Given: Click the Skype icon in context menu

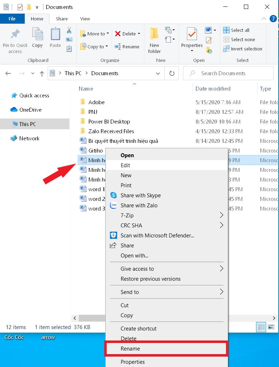Looking at the screenshot, I should pyautogui.click(x=114, y=195).
